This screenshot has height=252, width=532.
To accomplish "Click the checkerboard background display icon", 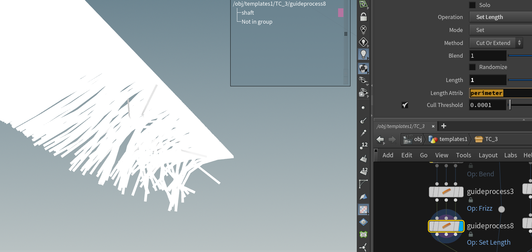I will tap(363, 209).
